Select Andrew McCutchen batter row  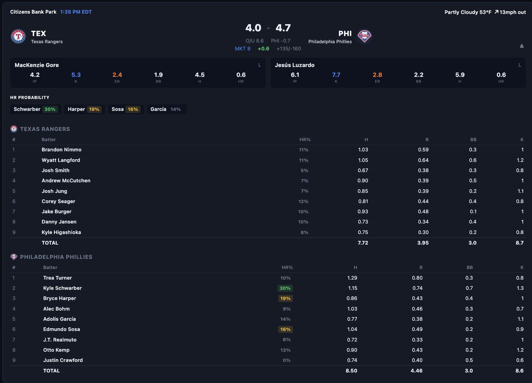pyautogui.click(x=268, y=181)
